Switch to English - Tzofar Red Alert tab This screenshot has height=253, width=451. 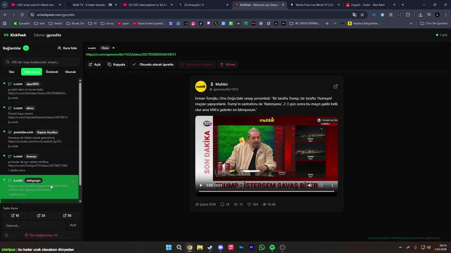[370, 5]
